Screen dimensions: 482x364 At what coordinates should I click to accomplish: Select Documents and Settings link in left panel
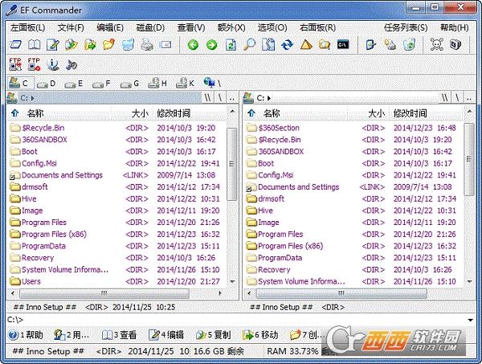tap(56, 175)
